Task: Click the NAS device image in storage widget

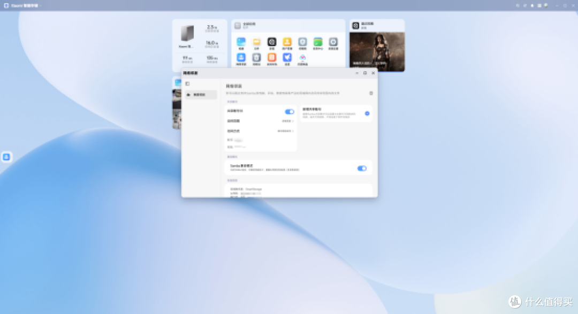Action: click(187, 34)
